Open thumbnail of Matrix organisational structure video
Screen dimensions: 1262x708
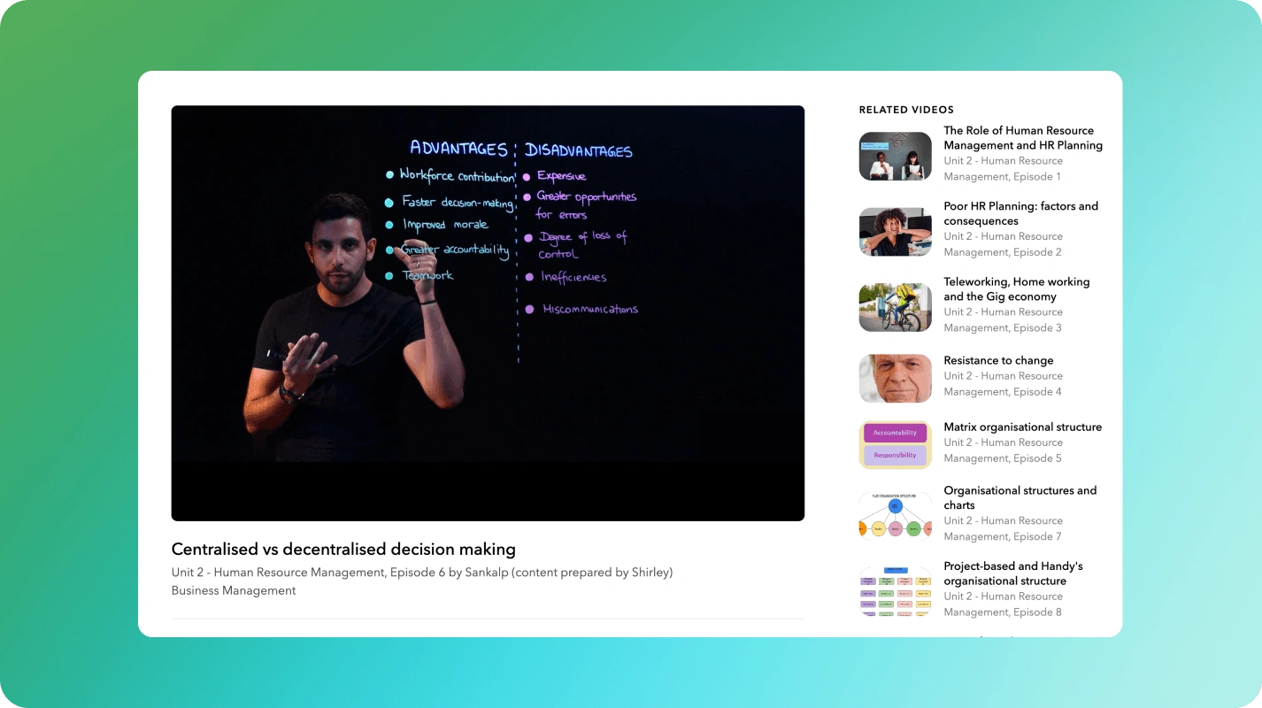coord(895,445)
